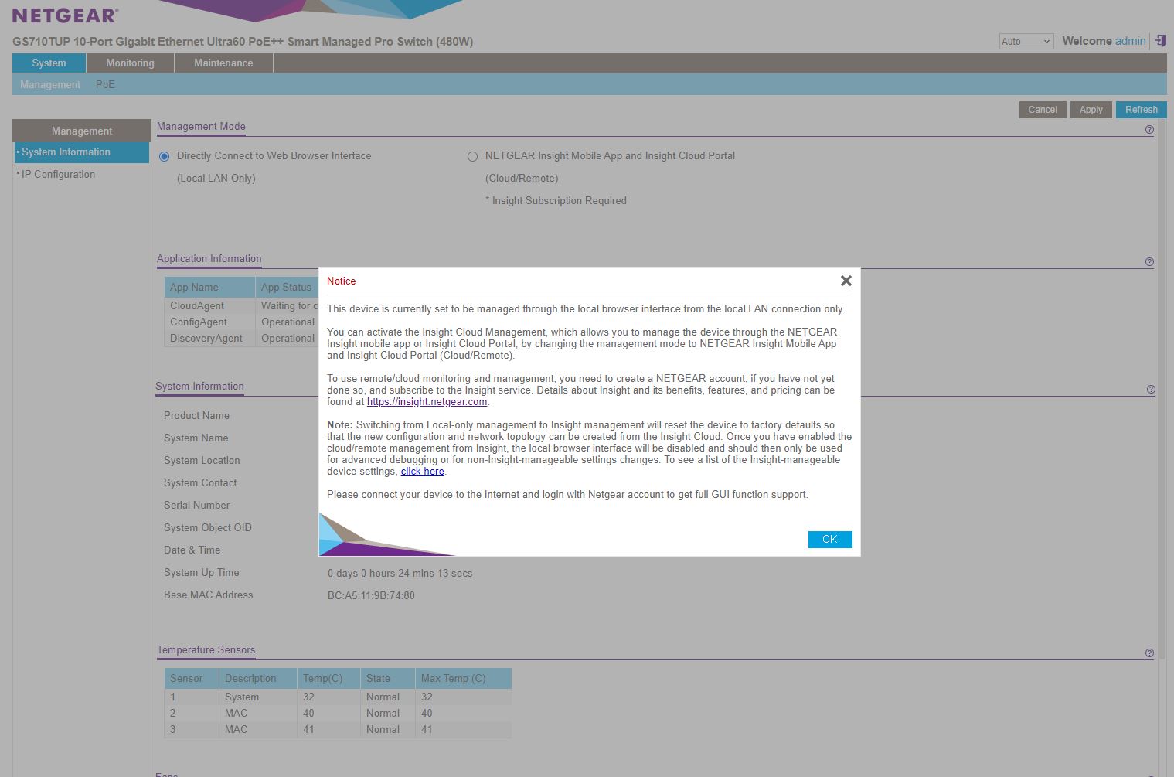1174x777 pixels.
Task: Click the admin username link
Action: tap(1131, 41)
